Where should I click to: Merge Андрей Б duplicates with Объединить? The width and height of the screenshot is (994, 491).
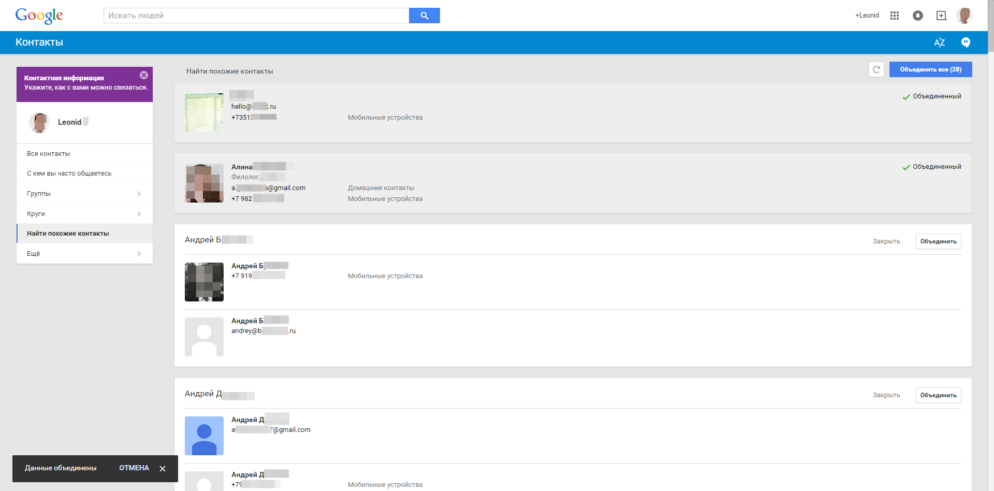[x=938, y=241]
